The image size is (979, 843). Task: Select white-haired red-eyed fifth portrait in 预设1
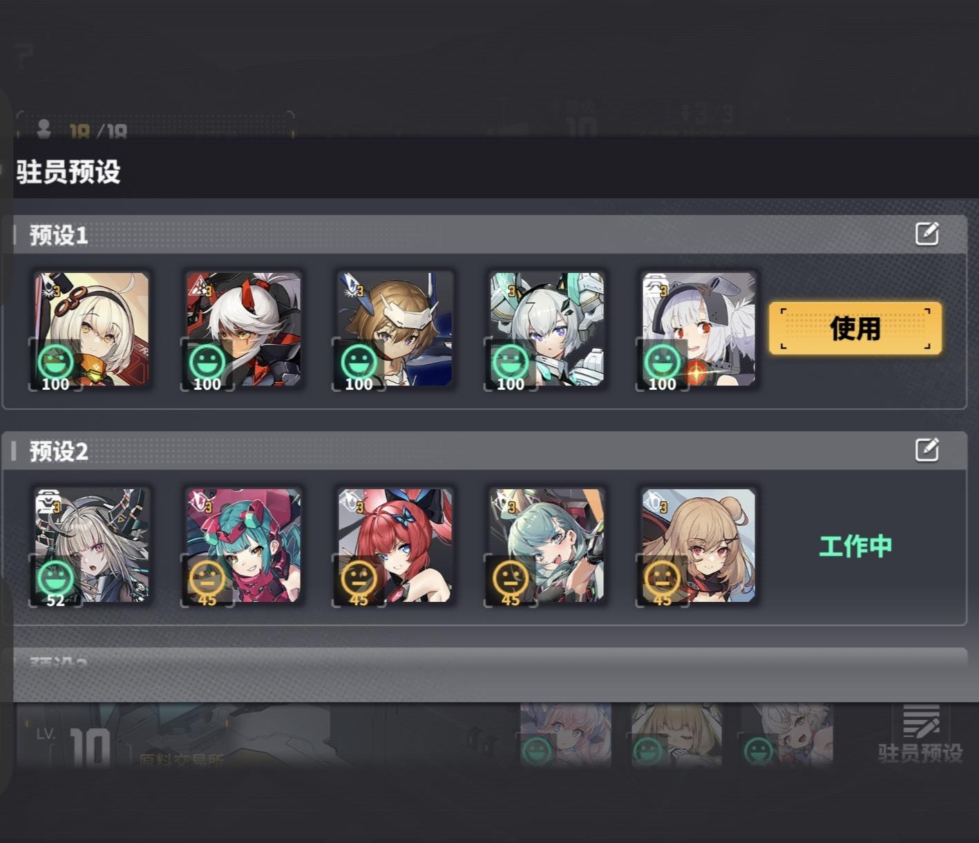click(698, 330)
